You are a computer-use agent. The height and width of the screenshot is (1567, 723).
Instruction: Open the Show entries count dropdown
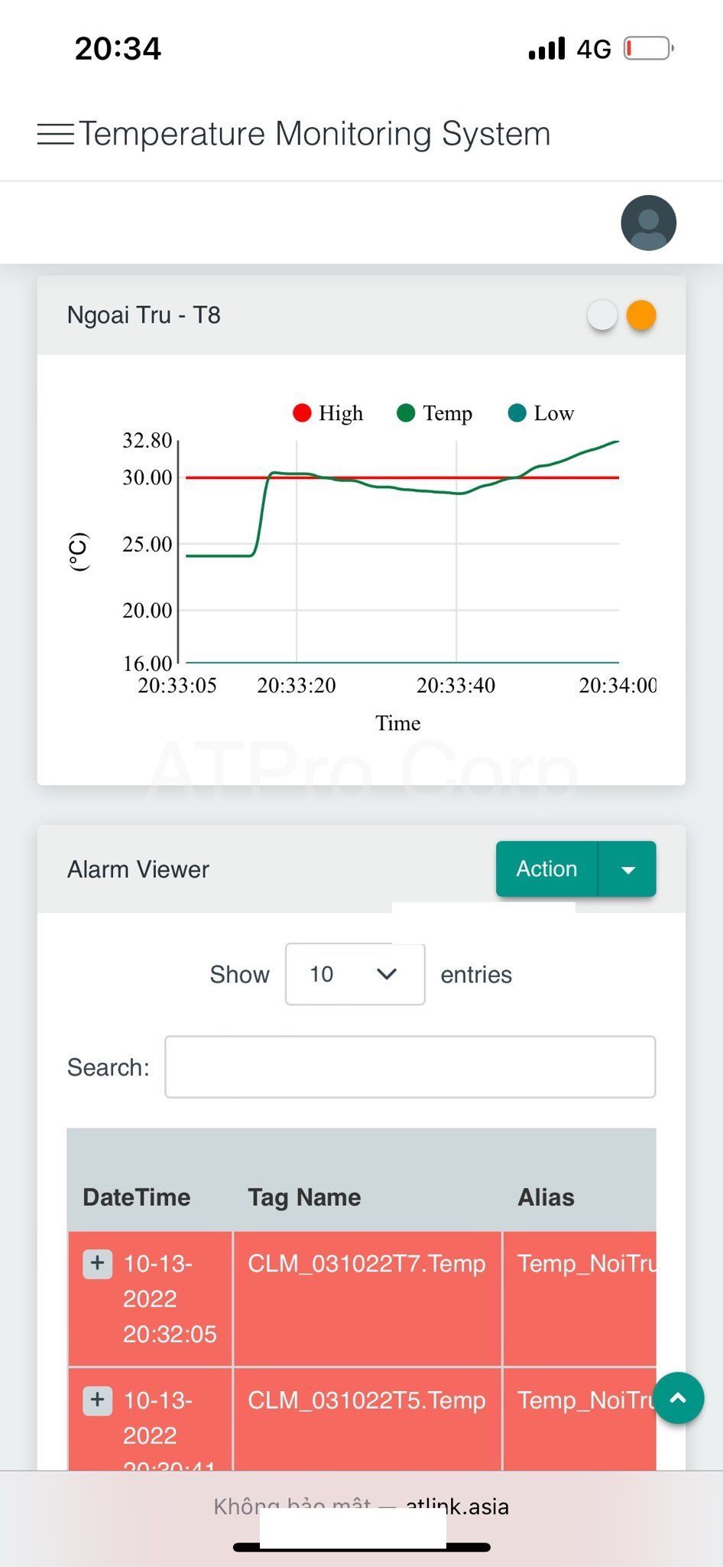[355, 974]
